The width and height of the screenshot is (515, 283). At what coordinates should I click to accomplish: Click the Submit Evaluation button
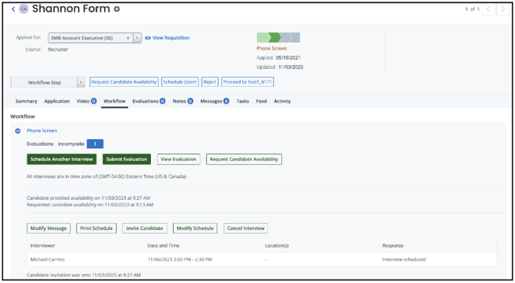[x=126, y=159]
